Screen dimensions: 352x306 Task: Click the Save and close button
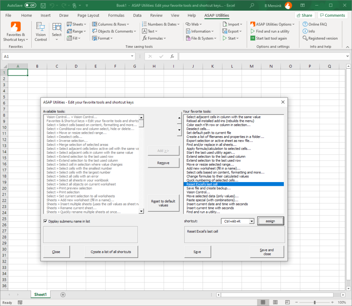267,252
